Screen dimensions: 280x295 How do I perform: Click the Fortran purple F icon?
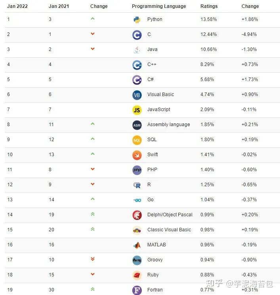tap(137, 290)
